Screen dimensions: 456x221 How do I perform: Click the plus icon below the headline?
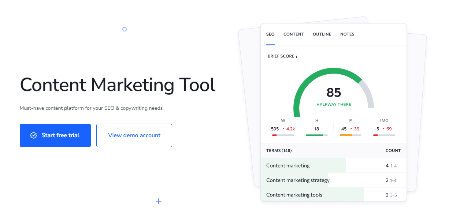159,201
